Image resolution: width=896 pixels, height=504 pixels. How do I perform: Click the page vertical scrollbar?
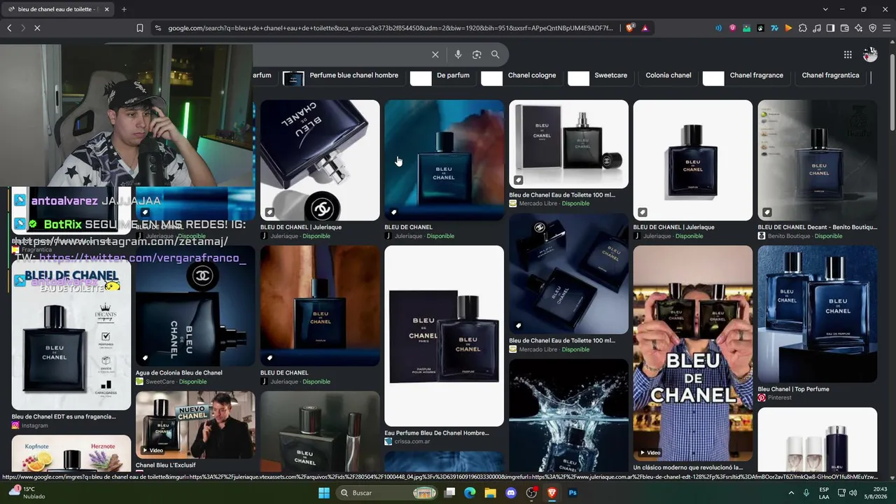click(892, 91)
